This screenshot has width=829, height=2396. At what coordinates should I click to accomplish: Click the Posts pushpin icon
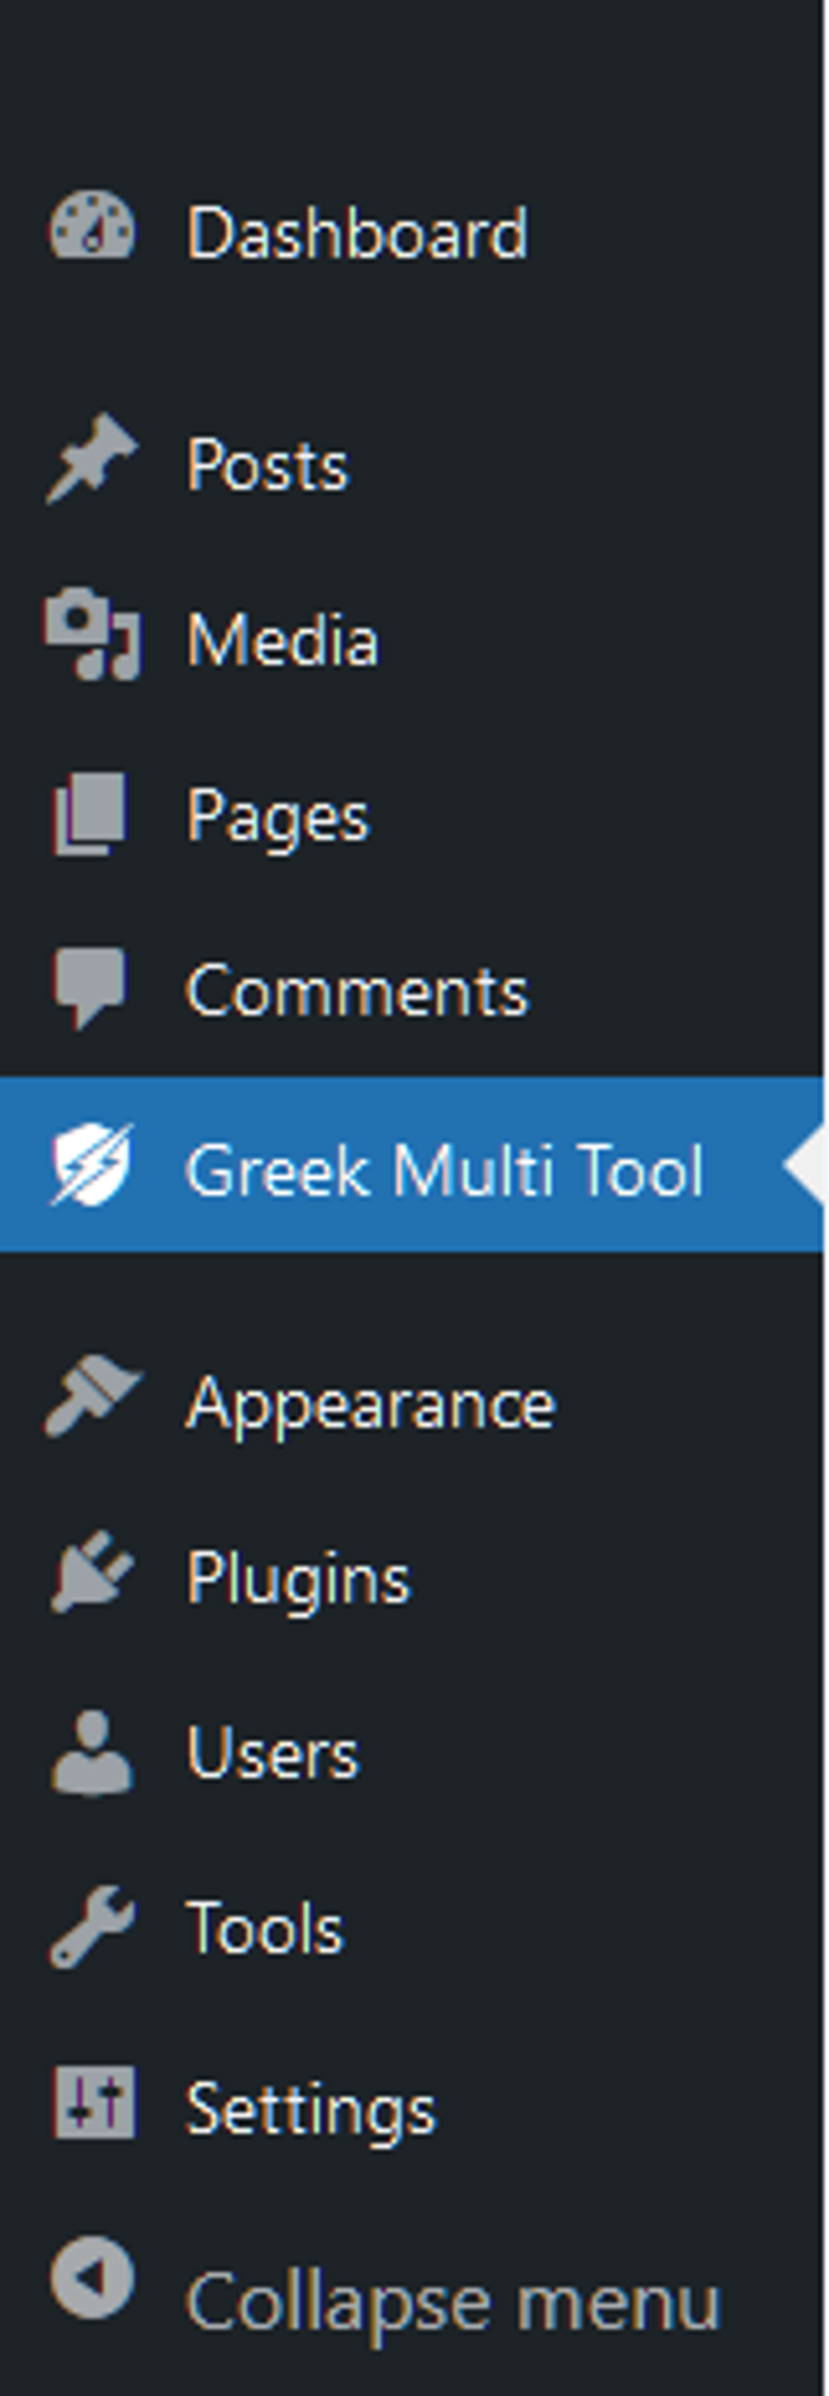pos(91,460)
